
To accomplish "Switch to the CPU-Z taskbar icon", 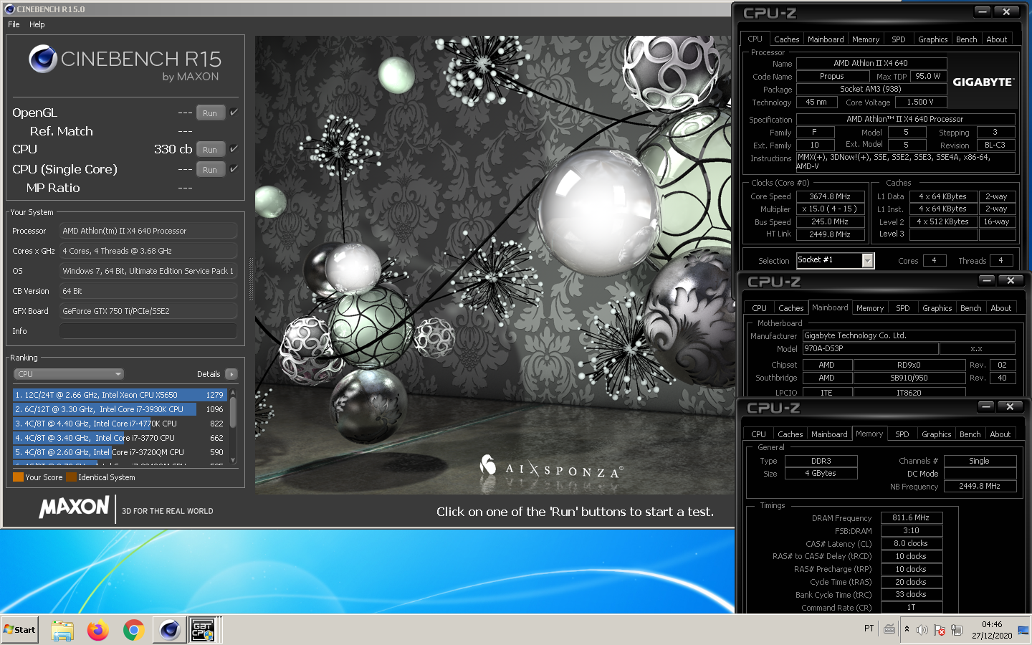I will tap(204, 630).
